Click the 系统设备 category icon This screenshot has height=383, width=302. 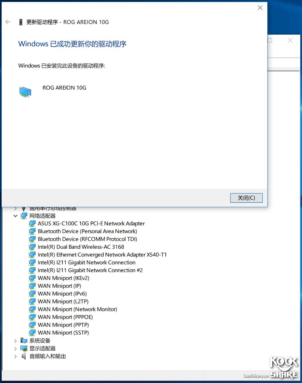[24, 341]
